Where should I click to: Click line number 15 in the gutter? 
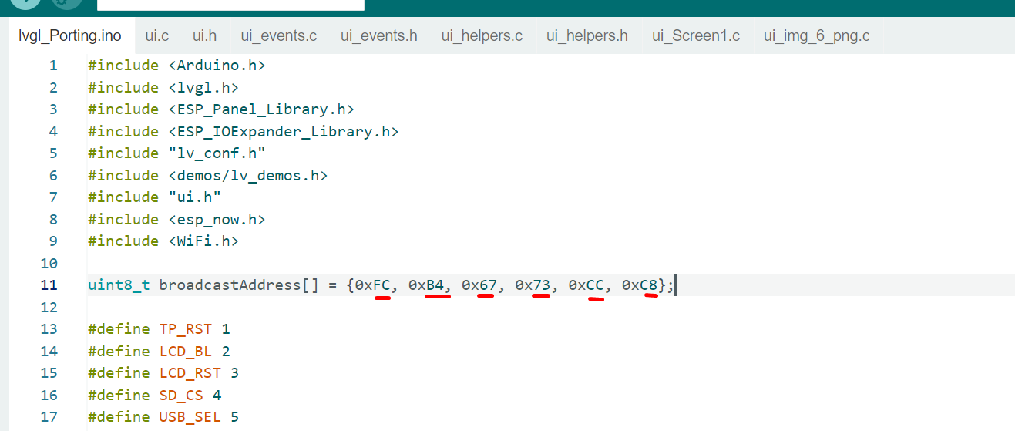coord(49,373)
